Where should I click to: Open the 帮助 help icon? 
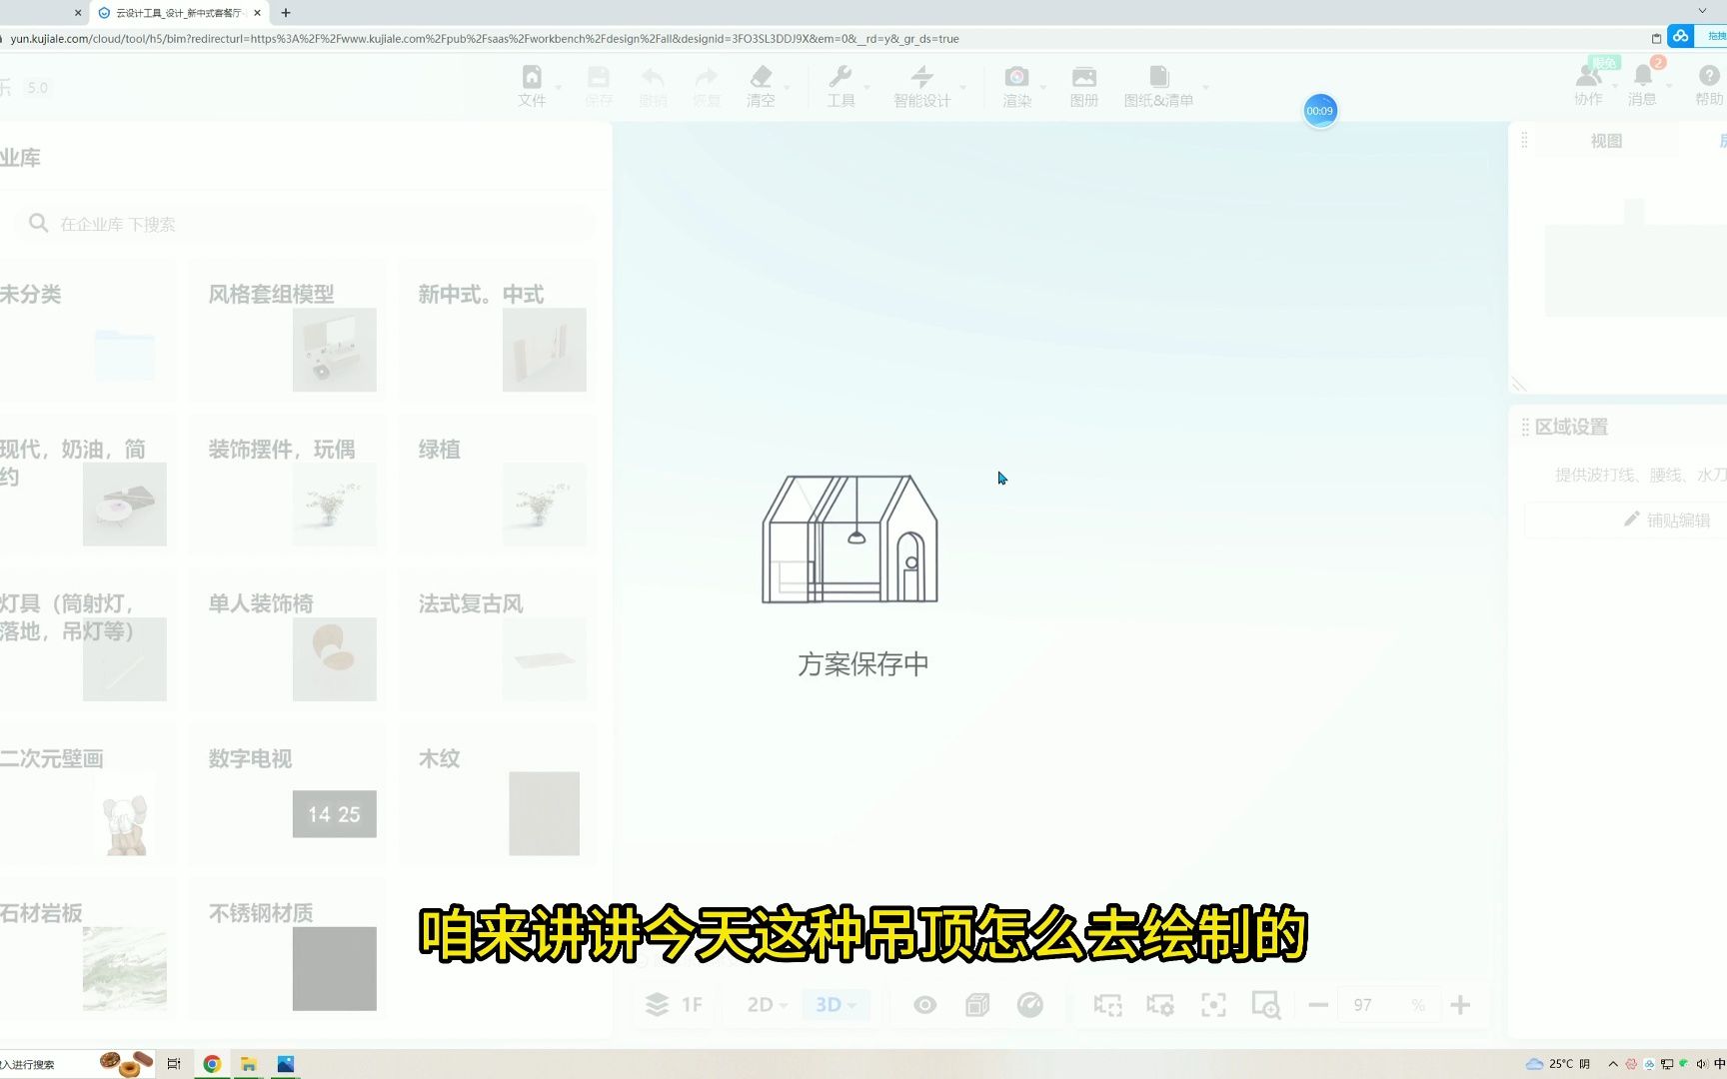pos(1709,76)
